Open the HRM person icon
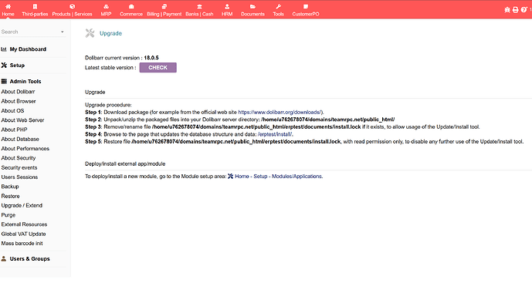The height and width of the screenshot is (283, 532). [227, 6]
